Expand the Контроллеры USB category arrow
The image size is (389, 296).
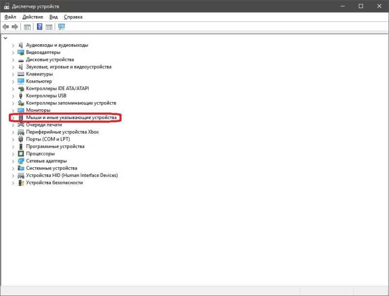[x=13, y=96]
